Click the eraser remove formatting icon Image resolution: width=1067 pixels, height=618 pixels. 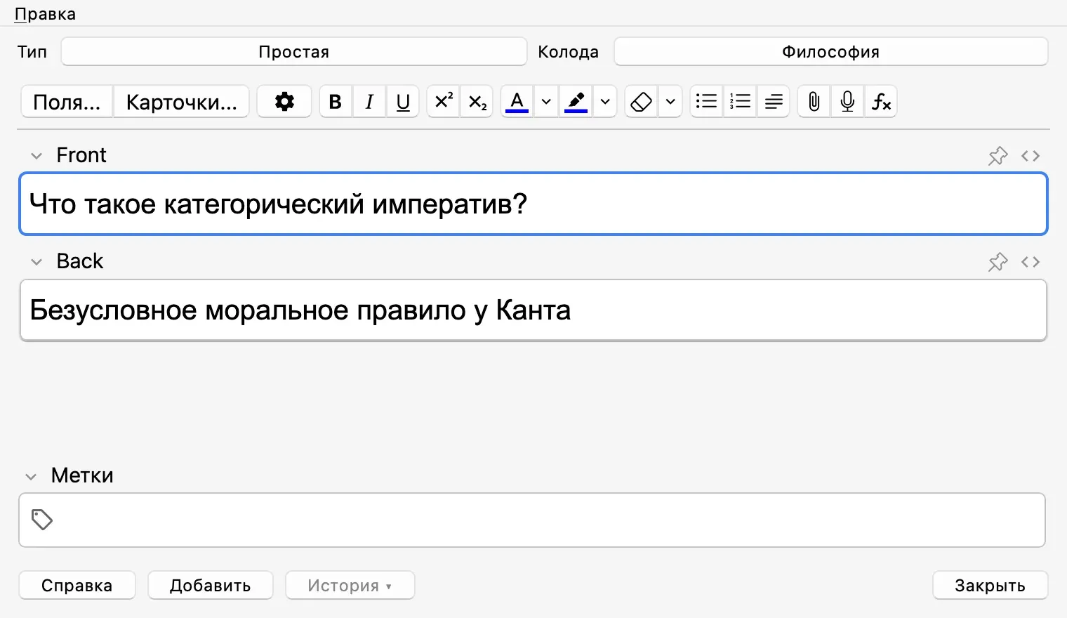(x=642, y=102)
